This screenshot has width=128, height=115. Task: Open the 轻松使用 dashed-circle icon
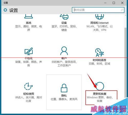pyautogui.click(x=28, y=86)
